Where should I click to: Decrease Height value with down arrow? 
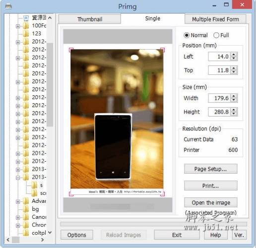click(234, 114)
